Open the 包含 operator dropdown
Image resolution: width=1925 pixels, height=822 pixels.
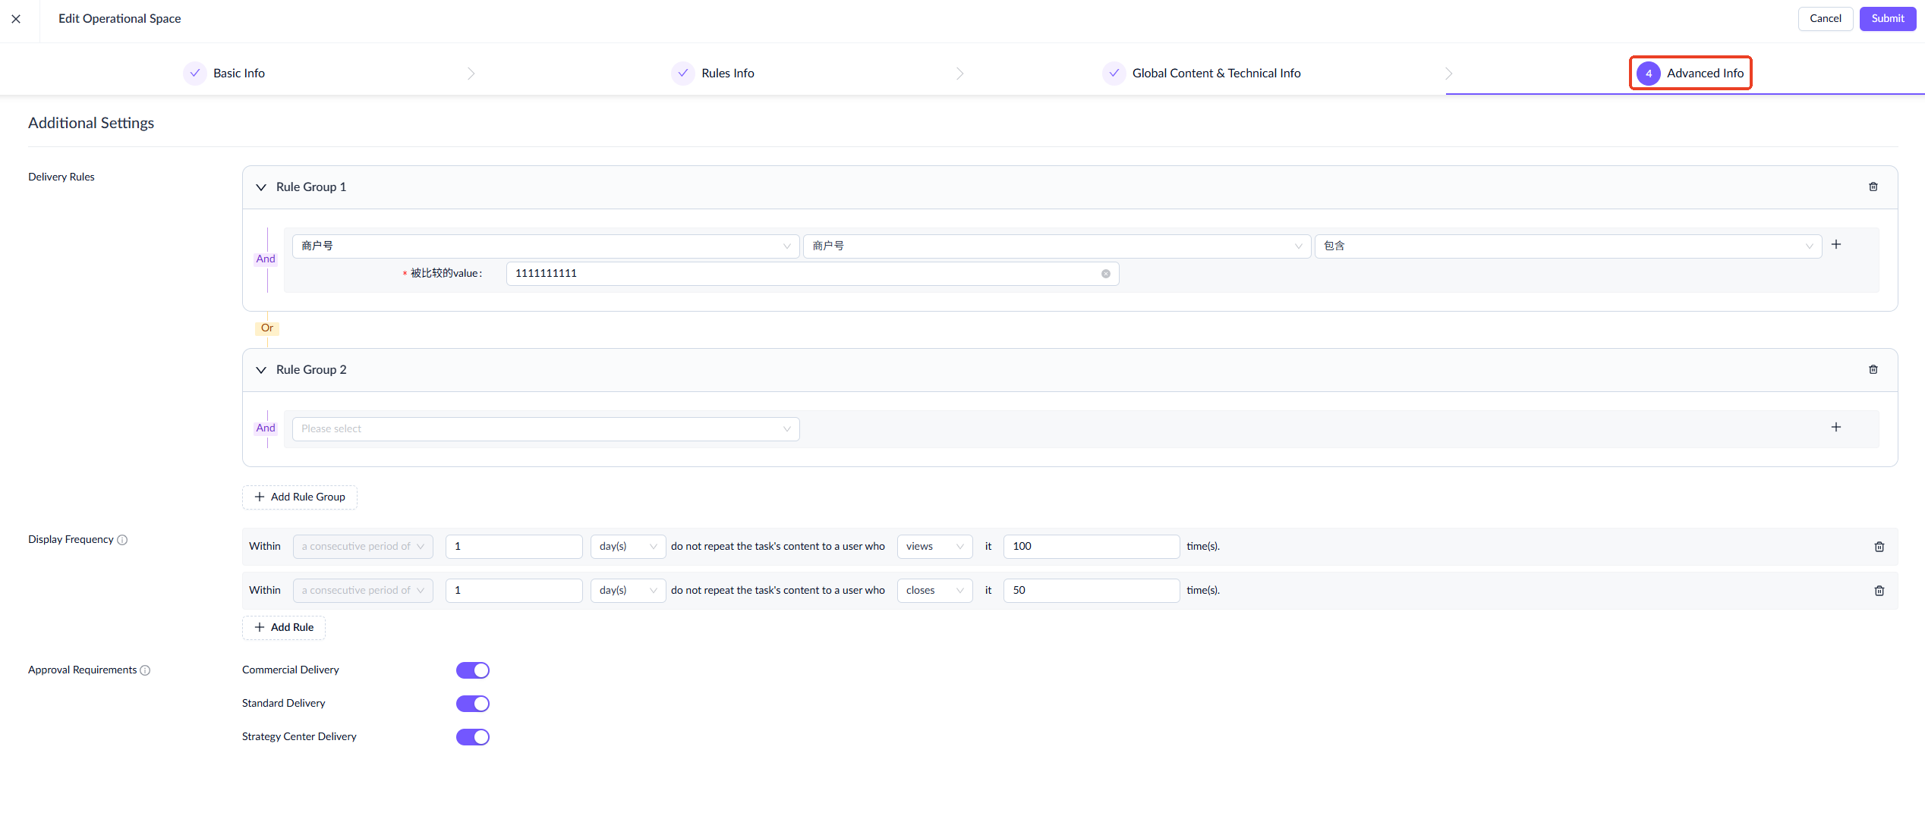[x=1567, y=246]
